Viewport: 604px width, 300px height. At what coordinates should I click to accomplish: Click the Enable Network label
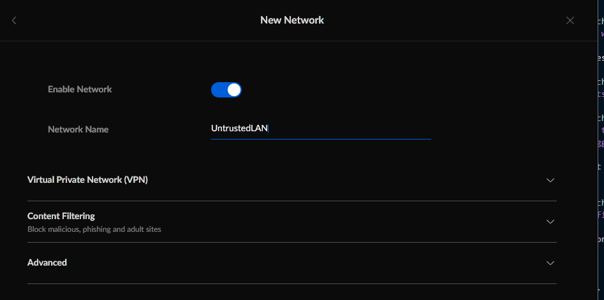click(80, 89)
